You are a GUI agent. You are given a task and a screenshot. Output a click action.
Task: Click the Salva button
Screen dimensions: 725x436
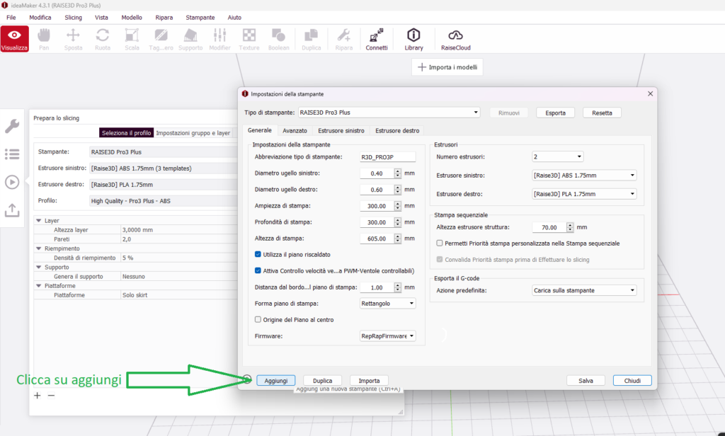[x=586, y=381]
